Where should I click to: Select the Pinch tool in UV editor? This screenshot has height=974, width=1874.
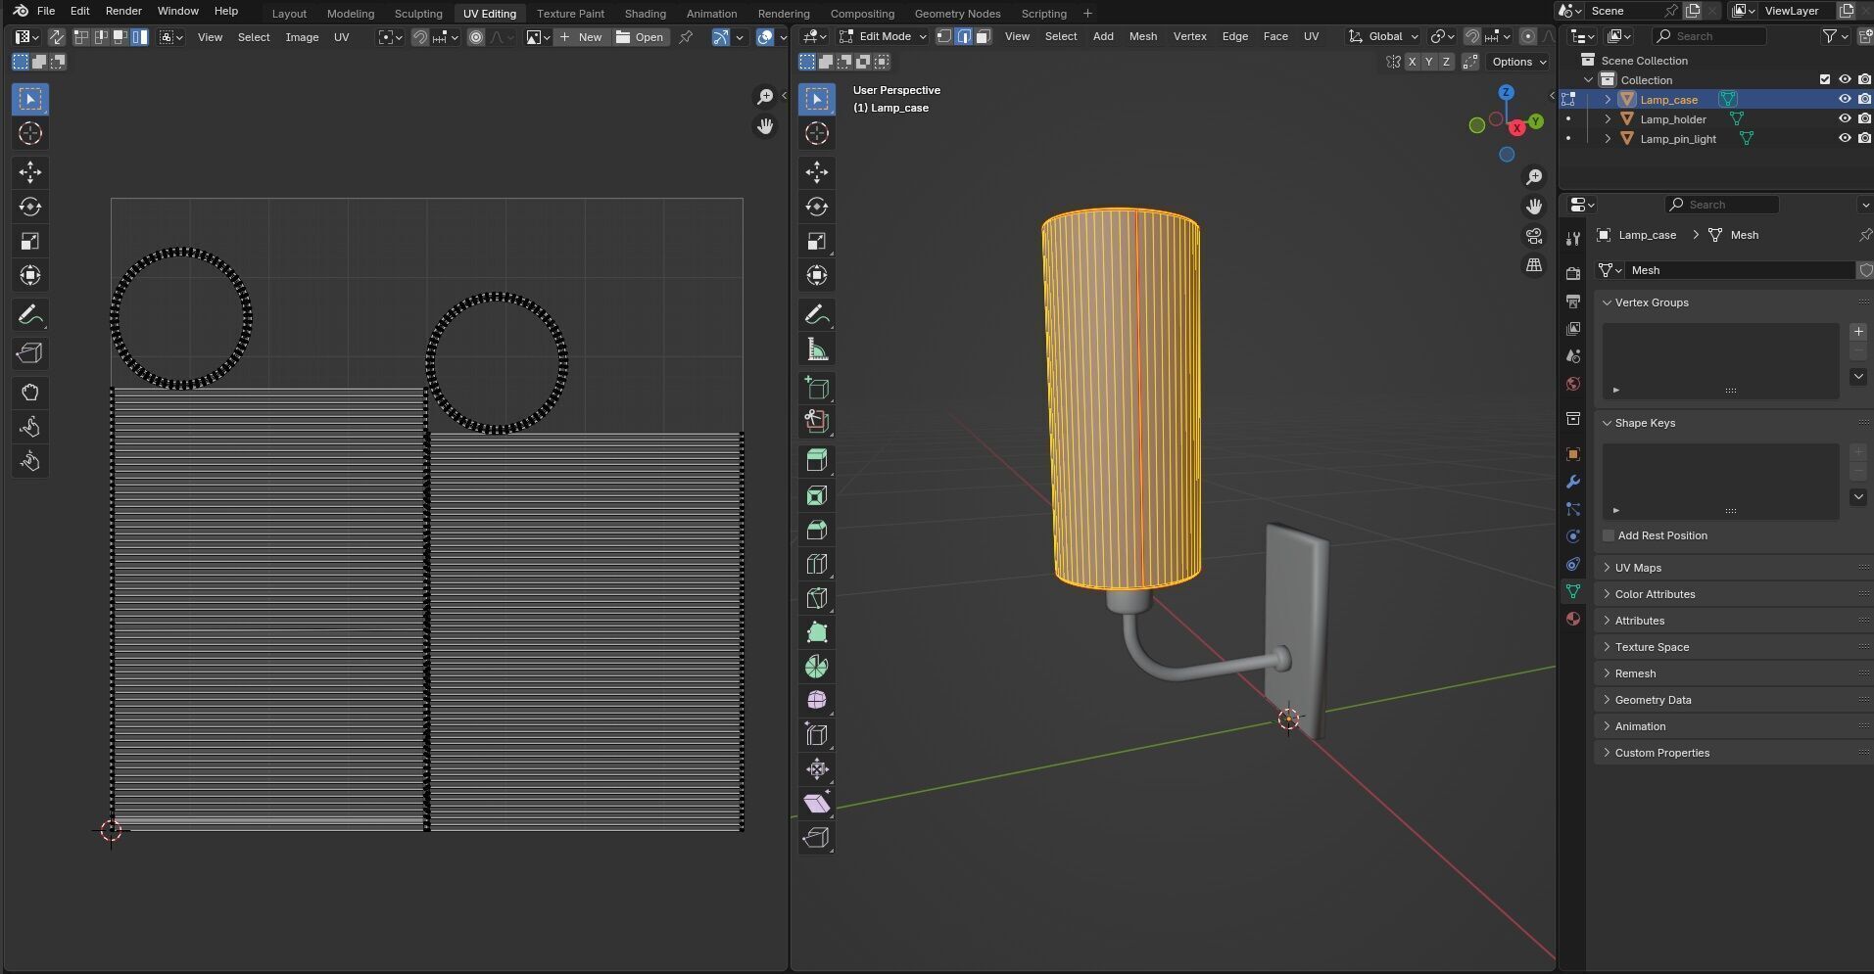pos(30,461)
